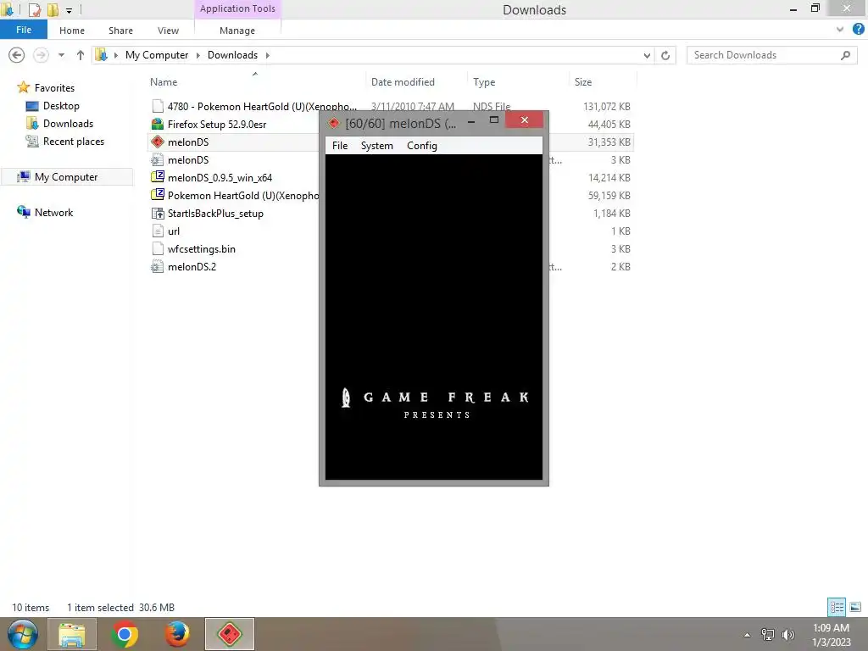This screenshot has height=651, width=868.
Task: Click the melonDS title bar icon
Action: coord(333,124)
